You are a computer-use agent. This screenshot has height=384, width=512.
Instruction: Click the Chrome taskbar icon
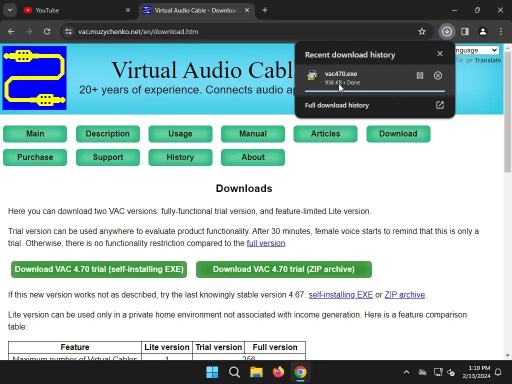click(300, 372)
